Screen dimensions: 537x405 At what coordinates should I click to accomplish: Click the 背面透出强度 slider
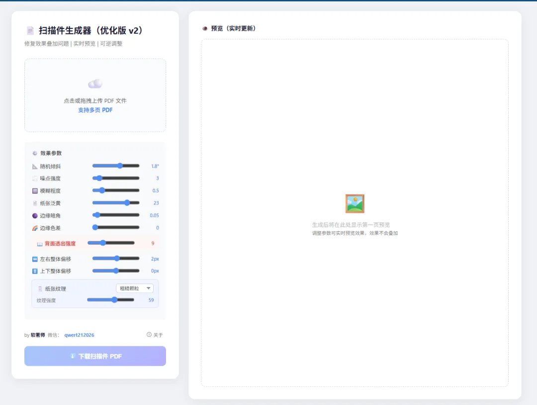111,243
